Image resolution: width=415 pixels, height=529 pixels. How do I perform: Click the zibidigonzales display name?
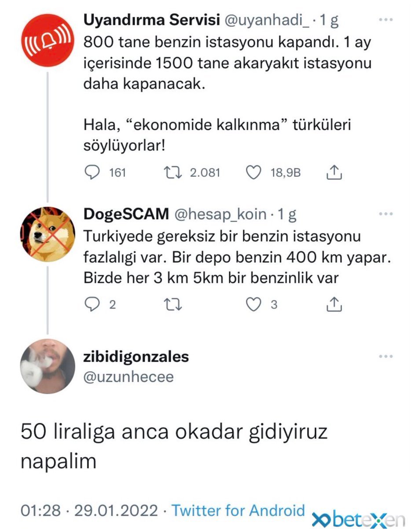click(136, 357)
